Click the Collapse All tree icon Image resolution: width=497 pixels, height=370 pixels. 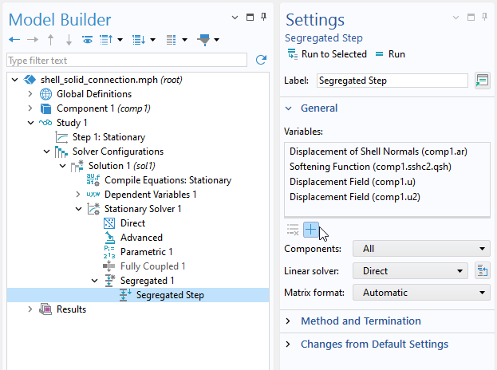pos(106,40)
